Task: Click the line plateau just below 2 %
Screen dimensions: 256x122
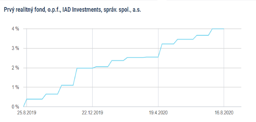Action: click(84, 68)
